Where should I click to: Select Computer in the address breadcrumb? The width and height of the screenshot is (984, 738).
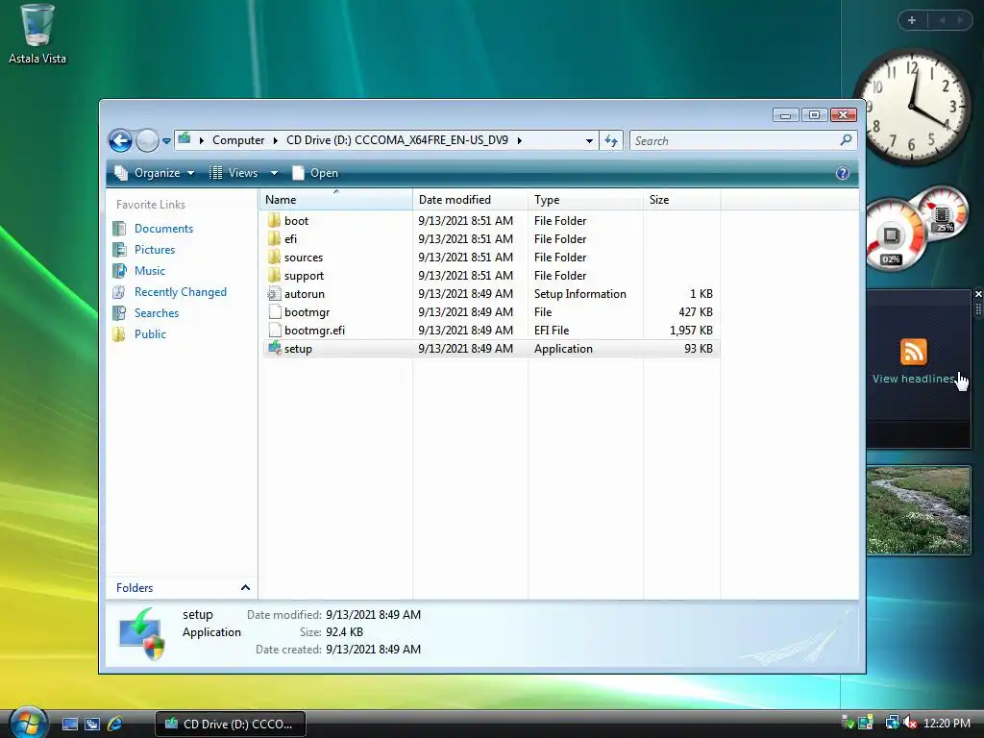[238, 140]
